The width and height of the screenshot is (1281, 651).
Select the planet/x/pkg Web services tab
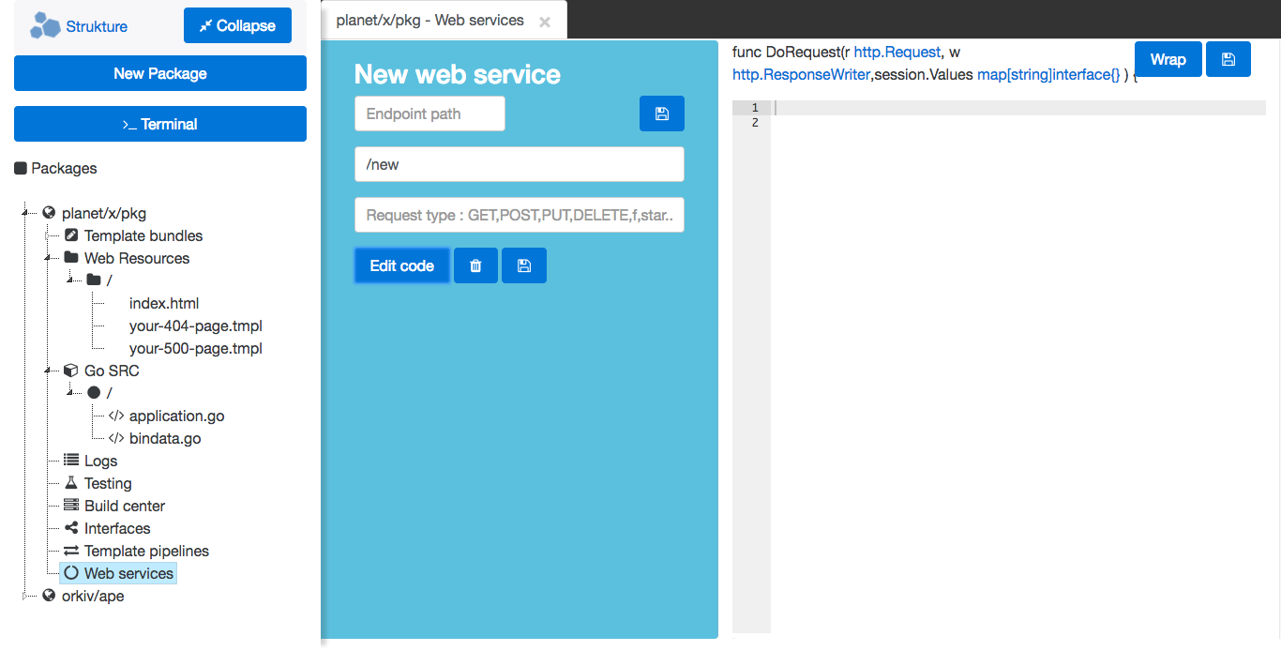(x=430, y=19)
